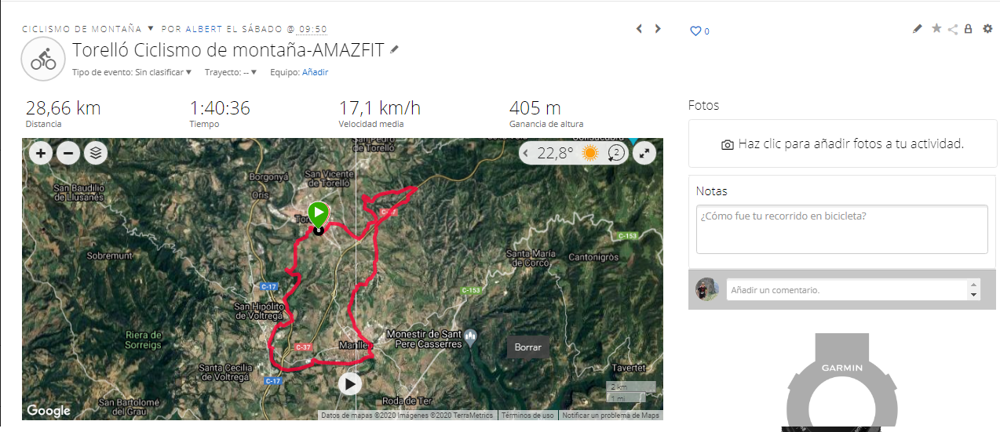Zoom in on the map
Screen dimensions: 1000x432
point(41,153)
